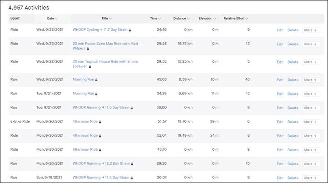Delete the 19.49 km Afternoon Ride

coord(293,136)
